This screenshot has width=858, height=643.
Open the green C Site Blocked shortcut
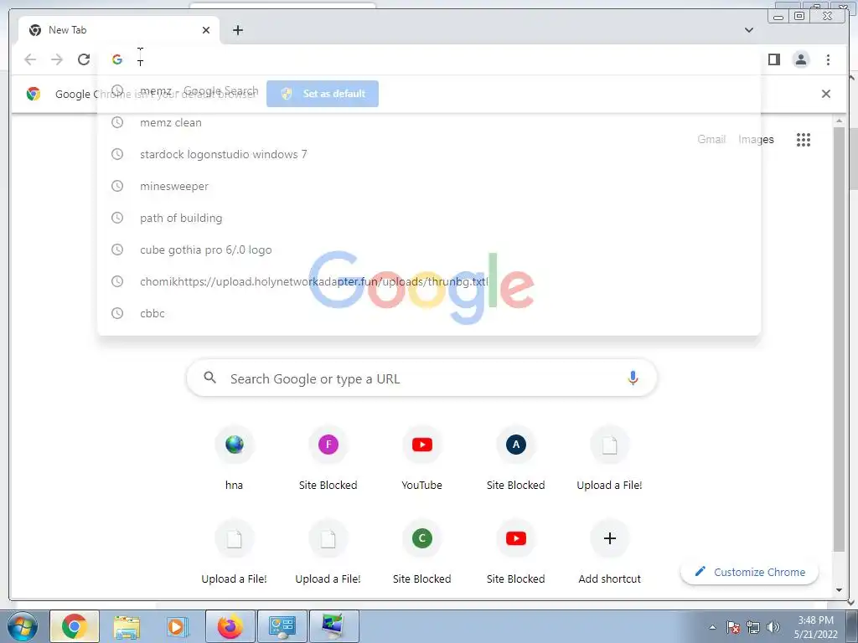click(x=422, y=553)
